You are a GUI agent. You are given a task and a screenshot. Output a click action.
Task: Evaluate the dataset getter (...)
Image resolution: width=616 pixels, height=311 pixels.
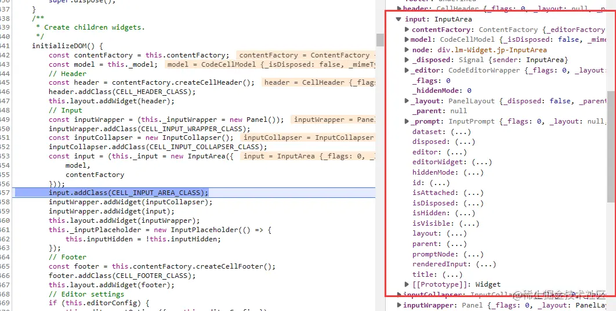(x=461, y=132)
